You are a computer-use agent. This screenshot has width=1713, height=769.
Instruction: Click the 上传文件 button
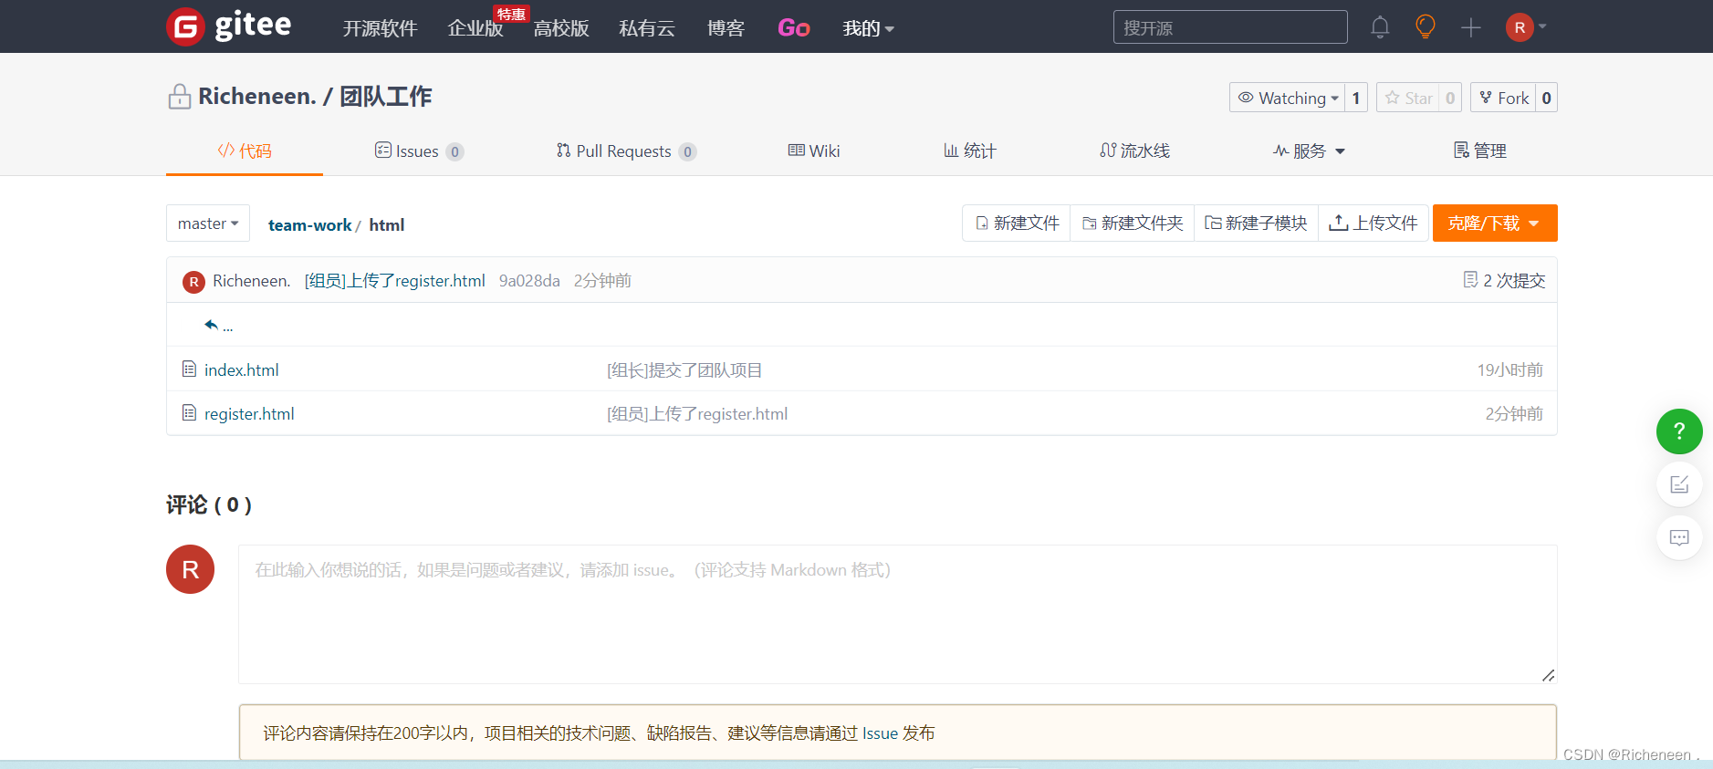click(1373, 223)
